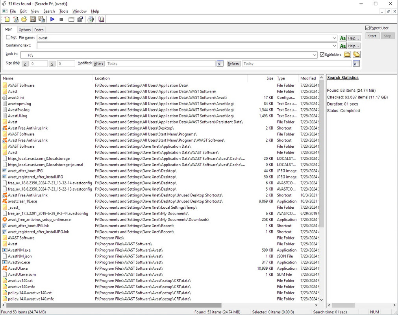Sort results by Modified column header
398x315 pixels.
pyautogui.click(x=309, y=78)
